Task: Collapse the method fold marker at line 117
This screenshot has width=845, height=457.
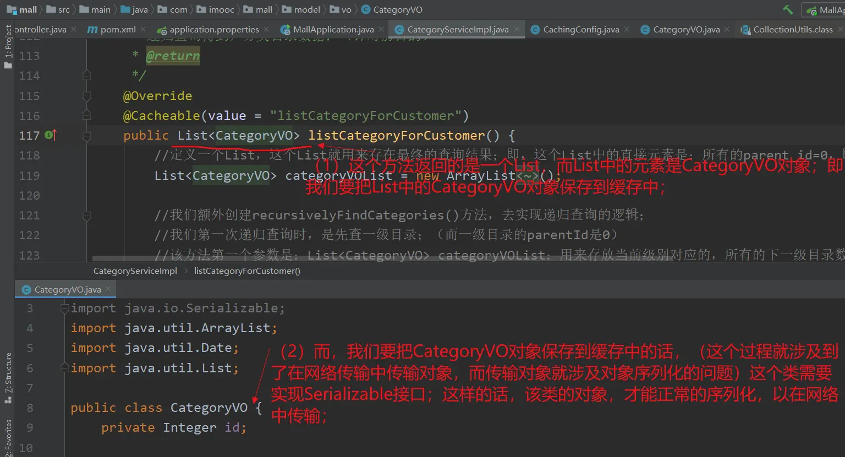Action: (86, 135)
